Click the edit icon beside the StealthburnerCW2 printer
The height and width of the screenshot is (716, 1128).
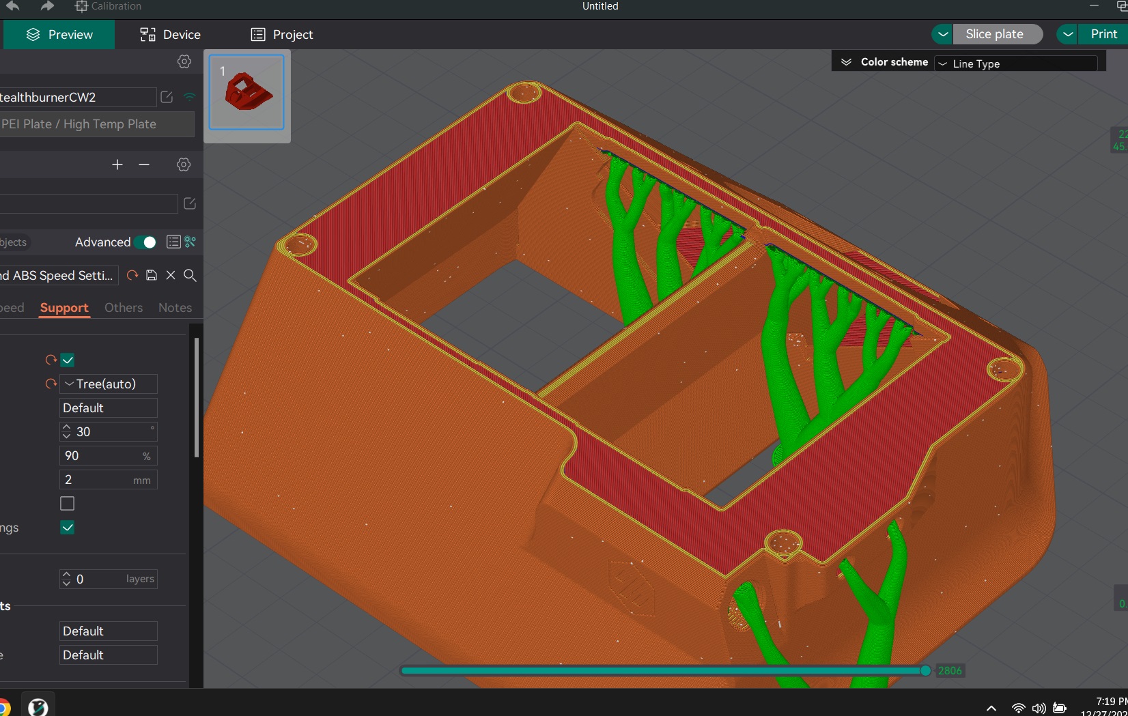tap(167, 97)
